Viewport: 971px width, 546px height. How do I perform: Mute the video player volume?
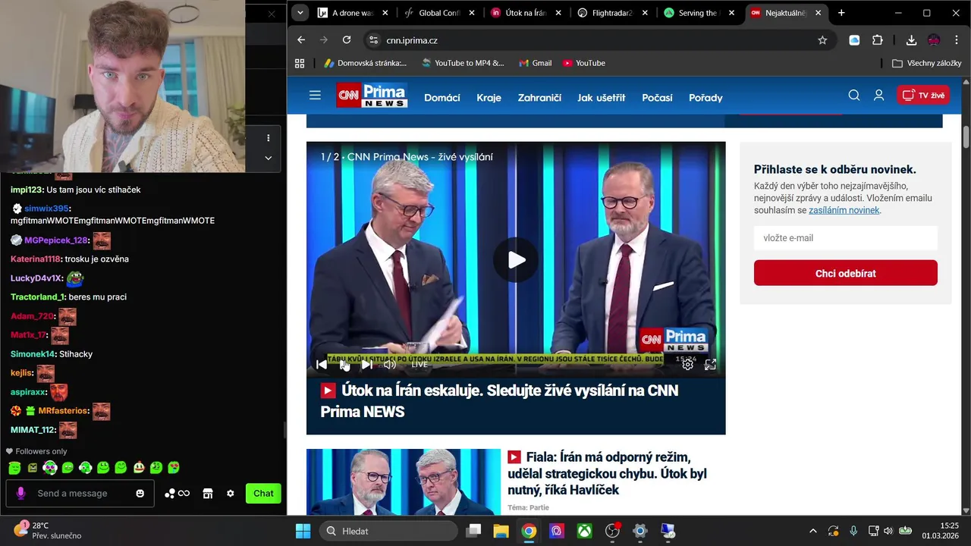pos(390,365)
